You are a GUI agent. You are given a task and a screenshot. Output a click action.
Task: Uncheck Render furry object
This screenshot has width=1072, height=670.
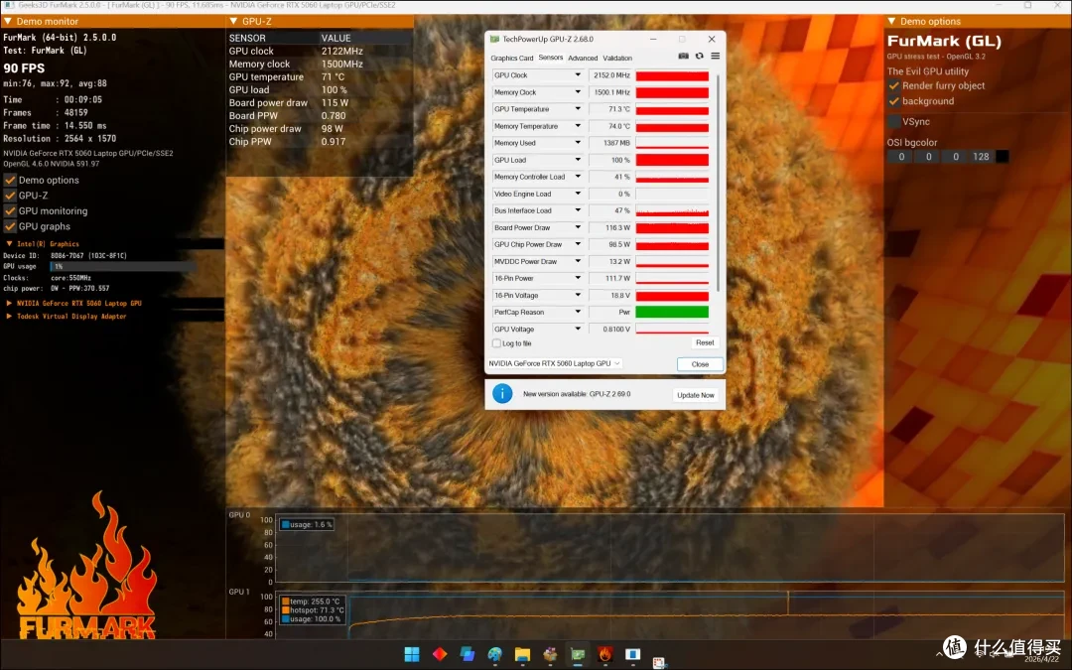pos(893,85)
